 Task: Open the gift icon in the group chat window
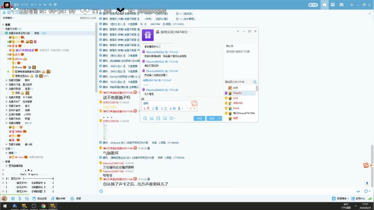[148, 35]
